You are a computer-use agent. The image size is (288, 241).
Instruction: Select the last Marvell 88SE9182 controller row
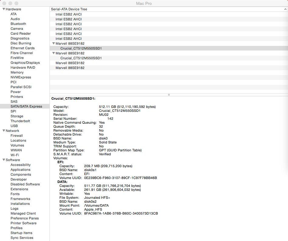pos(169,68)
